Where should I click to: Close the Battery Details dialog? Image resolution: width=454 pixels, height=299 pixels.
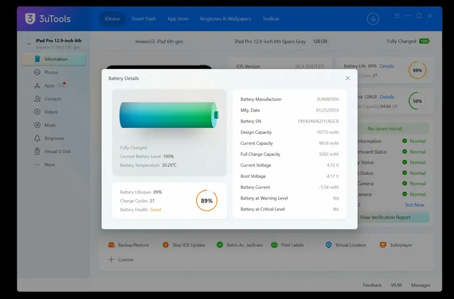(348, 78)
